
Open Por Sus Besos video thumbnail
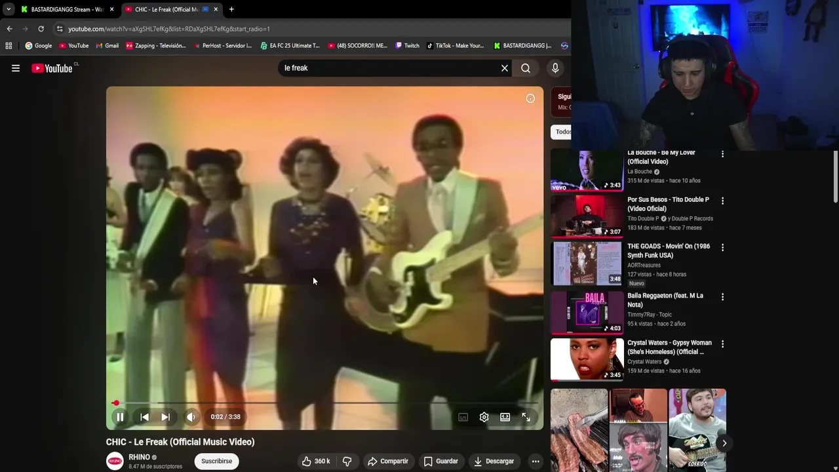587,216
